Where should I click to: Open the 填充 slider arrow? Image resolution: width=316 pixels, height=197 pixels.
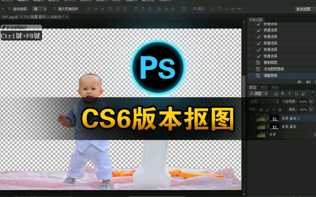[311, 110]
